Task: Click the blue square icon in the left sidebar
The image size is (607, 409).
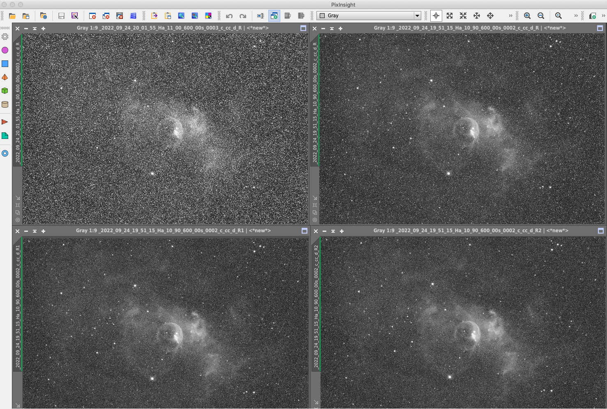Action: [x=5, y=64]
